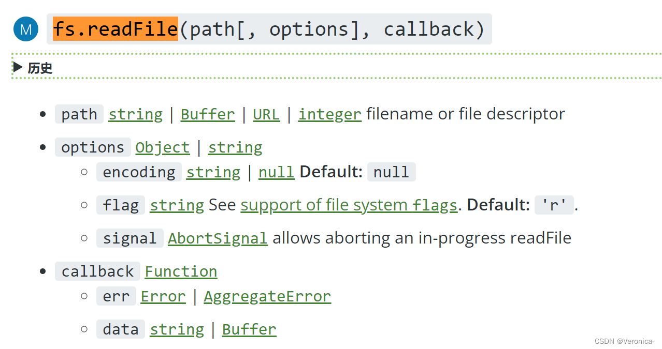Click the string link beside encoding

tap(213, 172)
